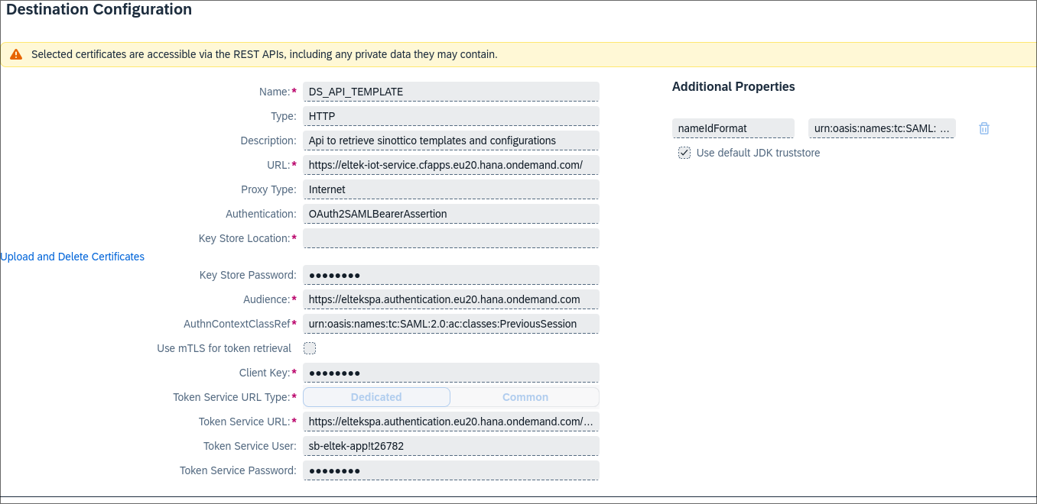Image resolution: width=1037 pixels, height=504 pixels.
Task: Click the orange warning icon in banner
Action: click(16, 54)
